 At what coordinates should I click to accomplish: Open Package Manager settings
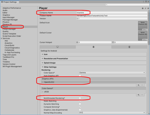click(10, 20)
